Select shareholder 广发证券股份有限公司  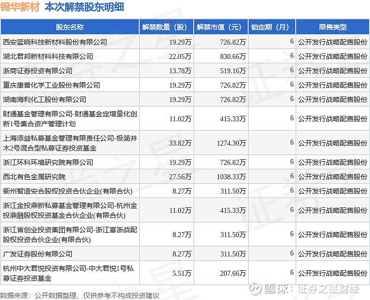click(38, 254)
